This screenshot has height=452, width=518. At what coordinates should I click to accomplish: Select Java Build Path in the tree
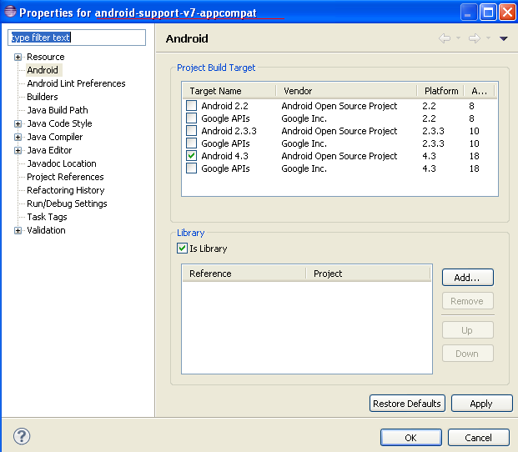pyautogui.click(x=58, y=110)
